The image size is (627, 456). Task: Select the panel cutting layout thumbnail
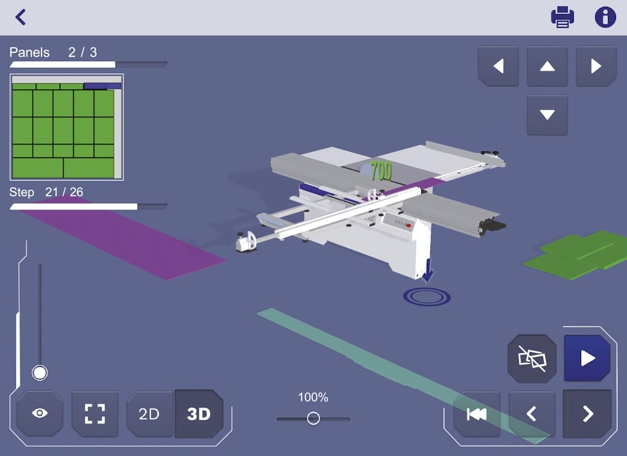click(x=67, y=127)
